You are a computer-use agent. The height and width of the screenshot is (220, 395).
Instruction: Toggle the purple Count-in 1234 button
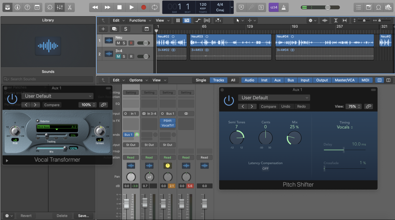point(273,7)
